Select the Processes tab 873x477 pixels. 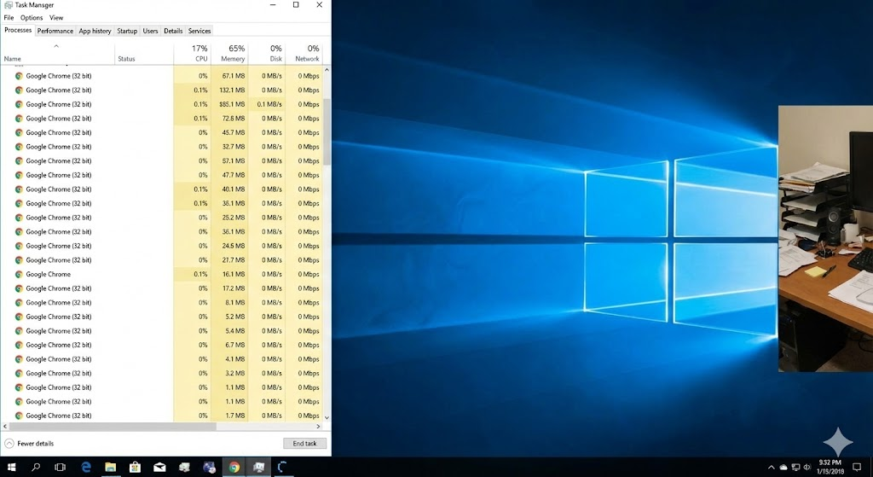pyautogui.click(x=18, y=30)
